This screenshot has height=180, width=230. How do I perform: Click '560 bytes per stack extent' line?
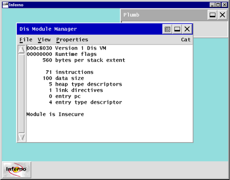point(84,60)
